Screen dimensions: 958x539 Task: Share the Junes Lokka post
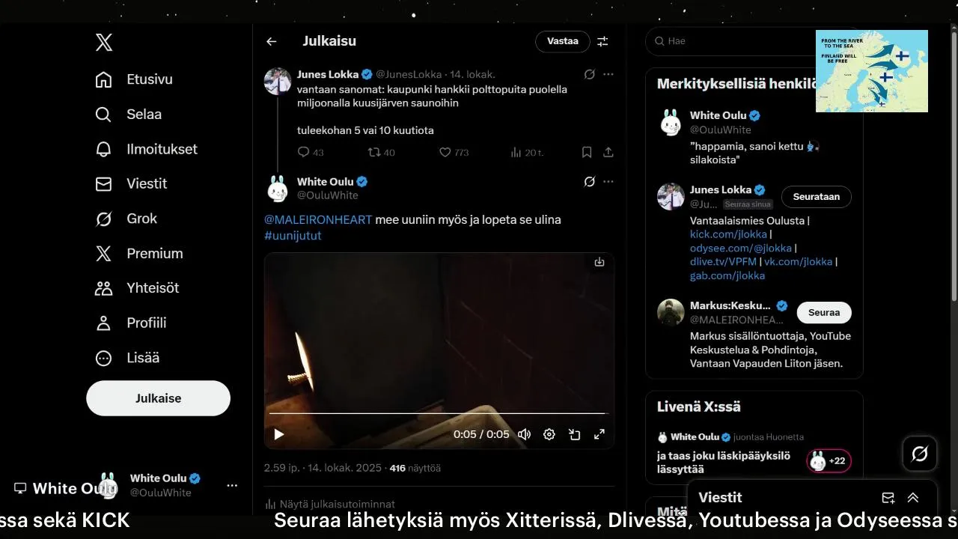(x=608, y=152)
